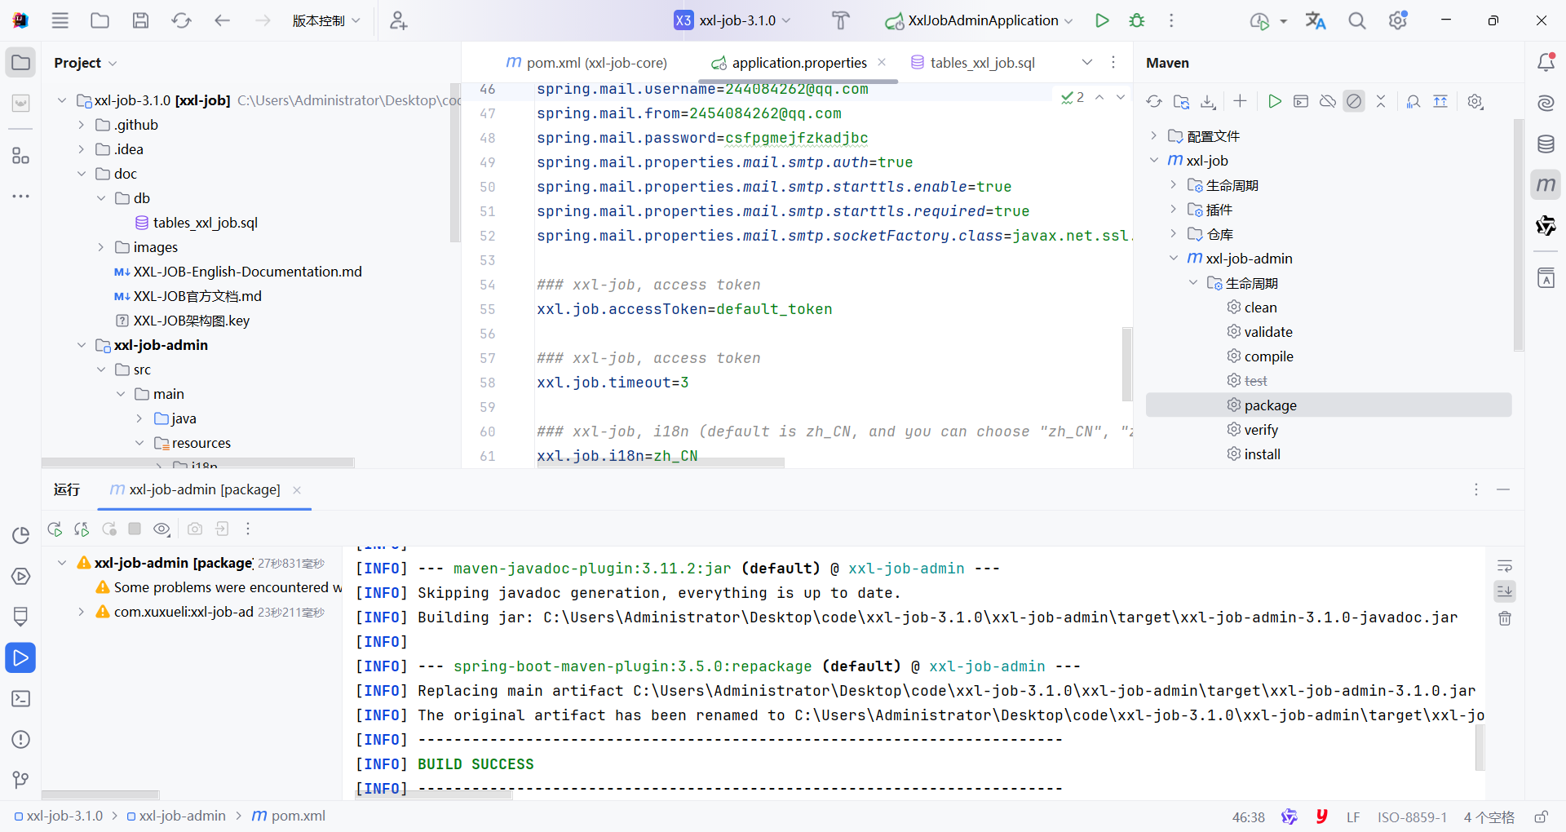Open Search Everywhere magnifier icon
The height and width of the screenshot is (832, 1566).
[1356, 20]
